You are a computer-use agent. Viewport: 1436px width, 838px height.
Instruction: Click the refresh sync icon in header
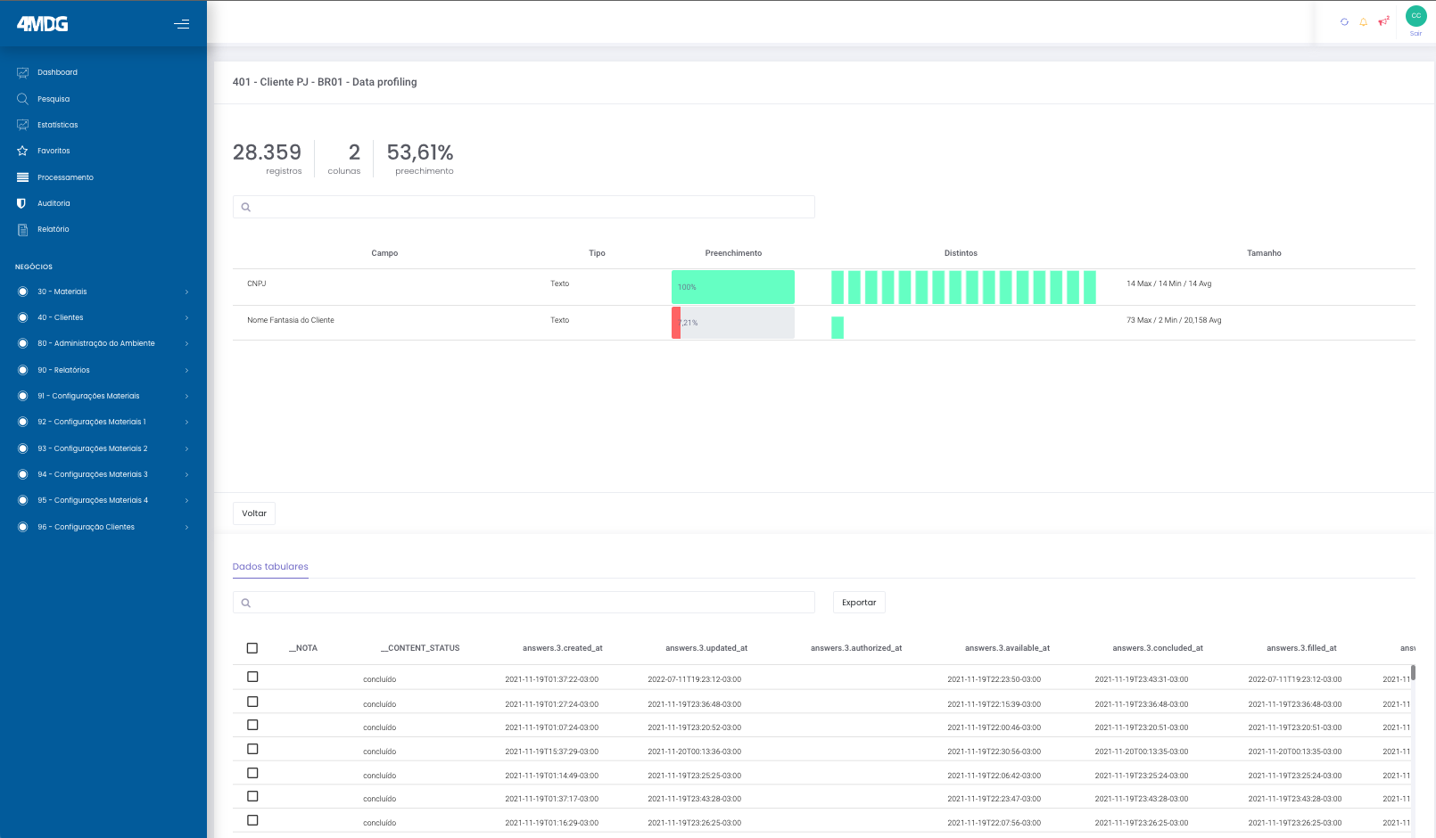tap(1344, 22)
